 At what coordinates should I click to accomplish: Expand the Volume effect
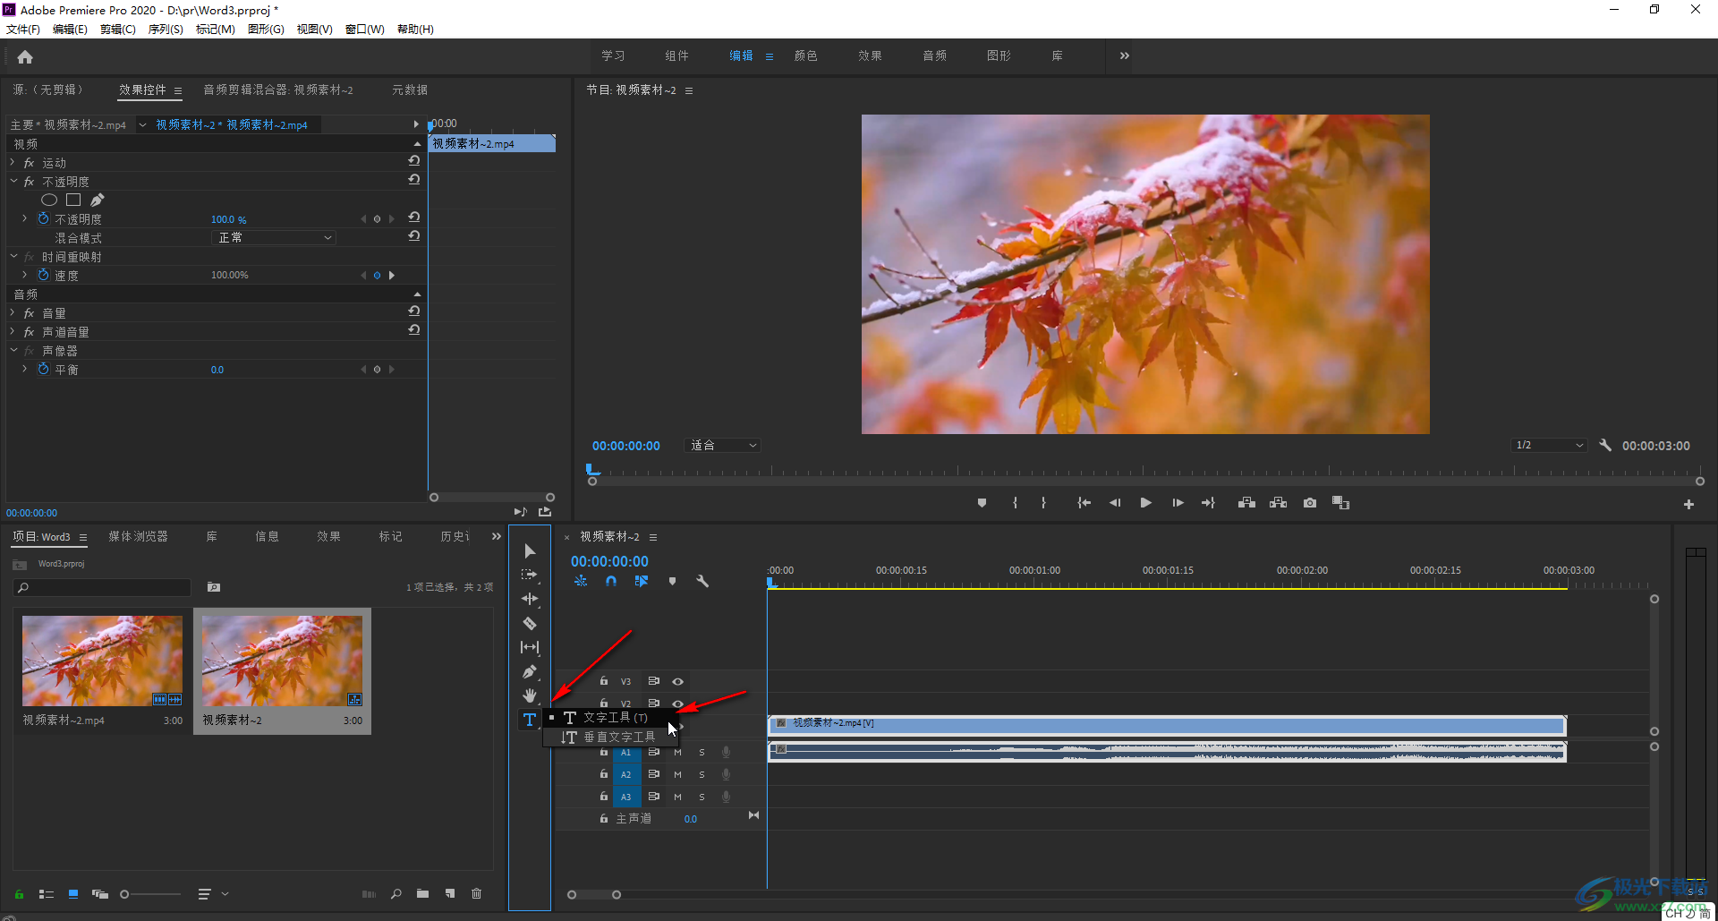click(x=13, y=312)
